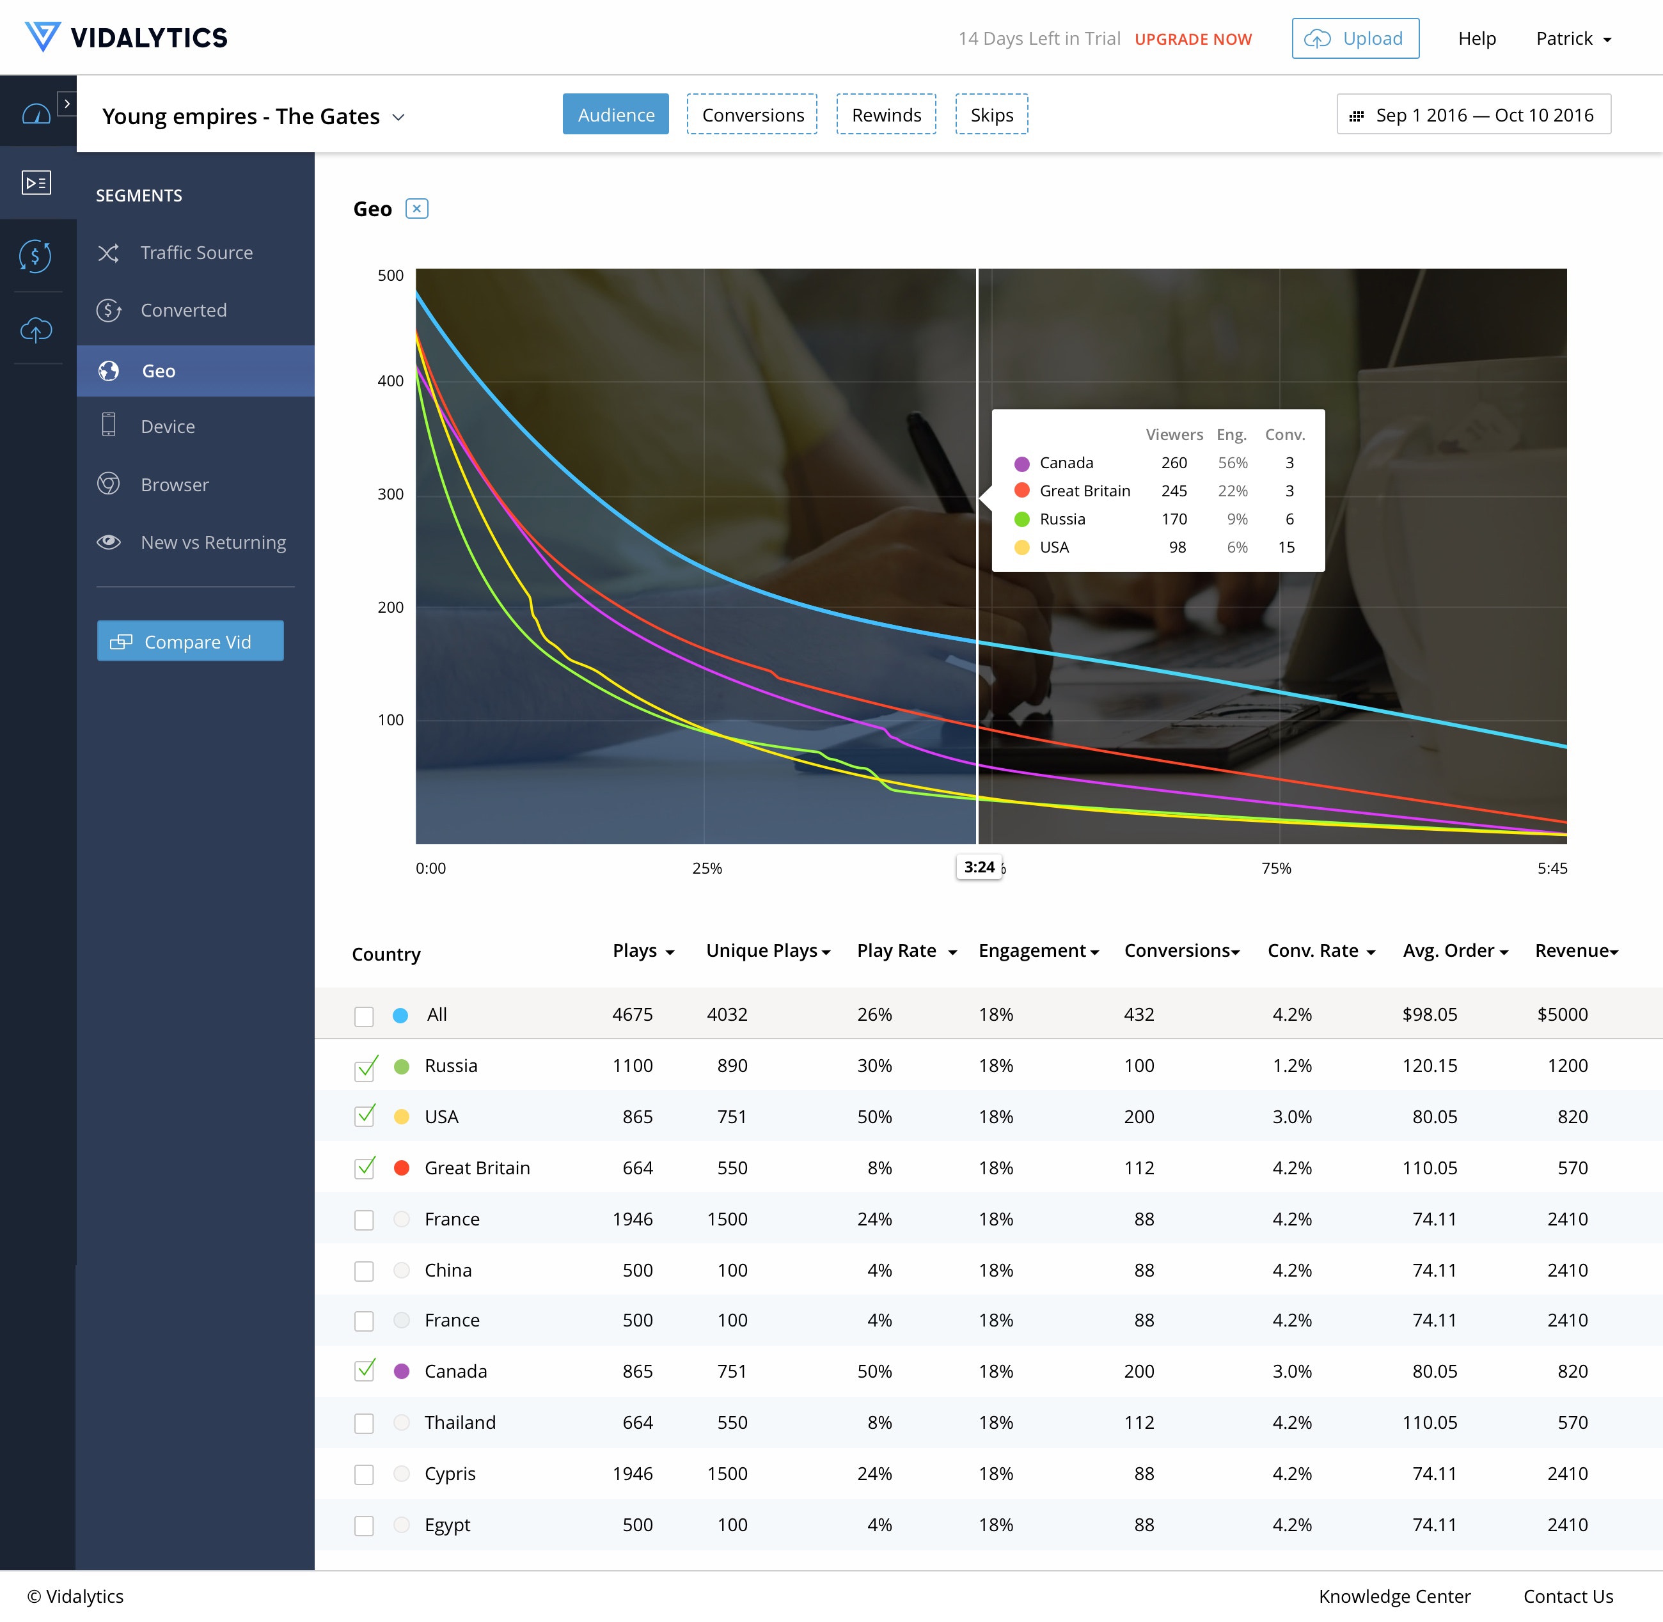The width and height of the screenshot is (1663, 1622).
Task: Enable the France row checkbox
Action: tap(365, 1220)
